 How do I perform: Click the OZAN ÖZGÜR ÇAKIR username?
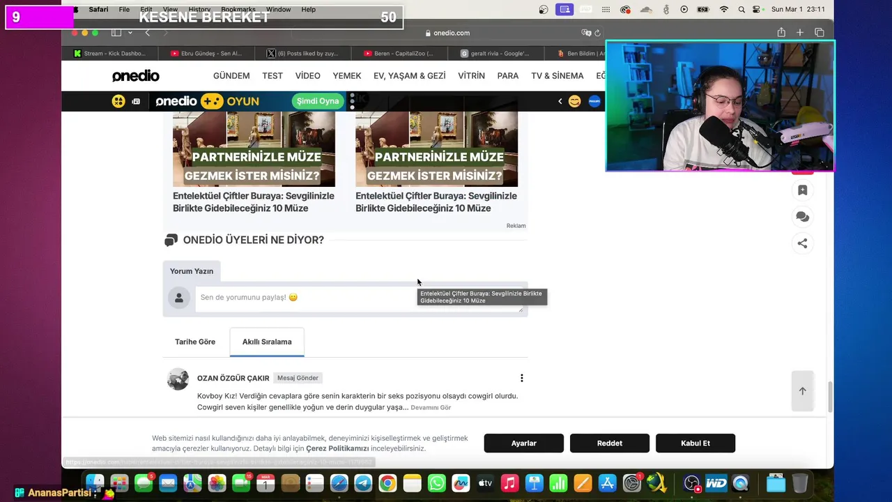point(233,378)
